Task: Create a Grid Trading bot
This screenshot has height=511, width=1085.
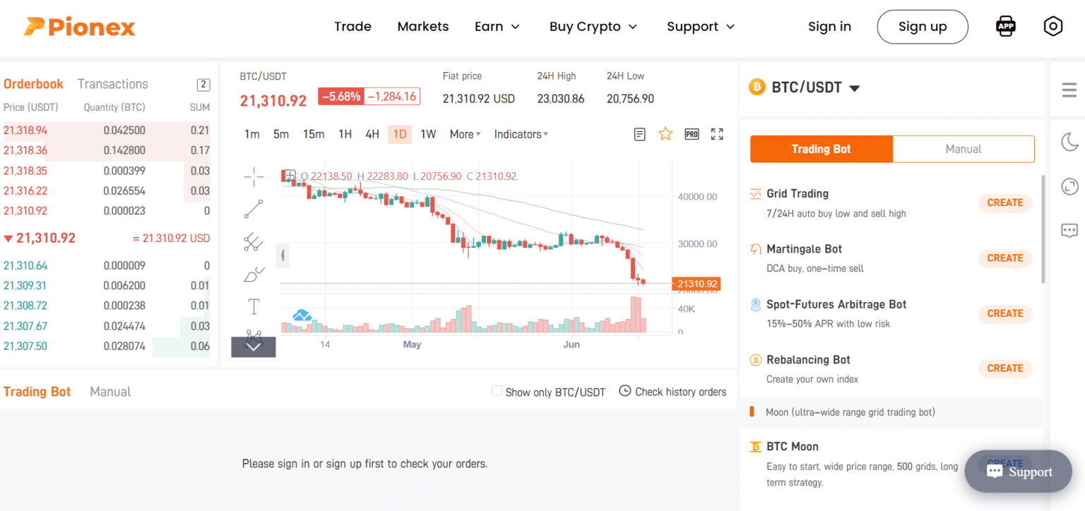Action: (x=1004, y=203)
